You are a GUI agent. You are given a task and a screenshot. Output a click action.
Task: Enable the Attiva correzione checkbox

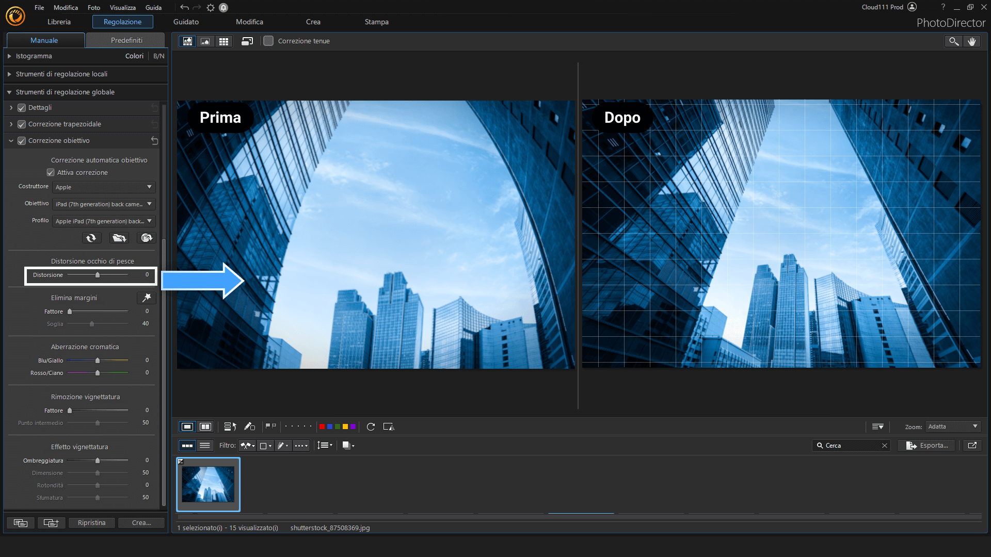click(51, 172)
